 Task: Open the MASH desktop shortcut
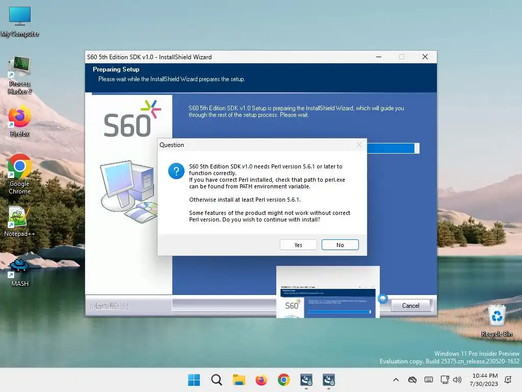20,272
